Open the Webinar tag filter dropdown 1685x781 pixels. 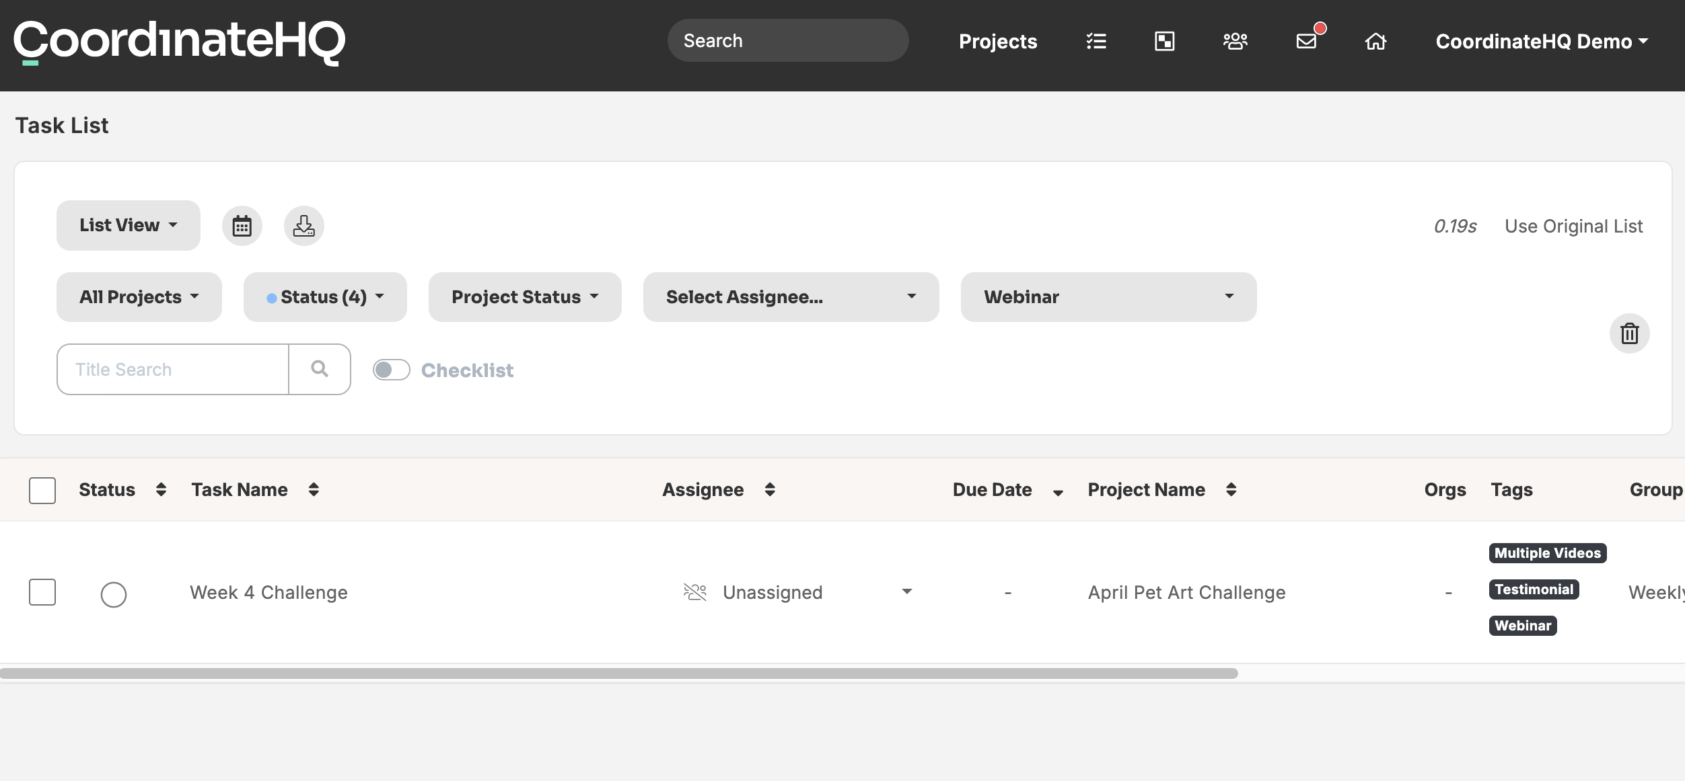tap(1109, 297)
